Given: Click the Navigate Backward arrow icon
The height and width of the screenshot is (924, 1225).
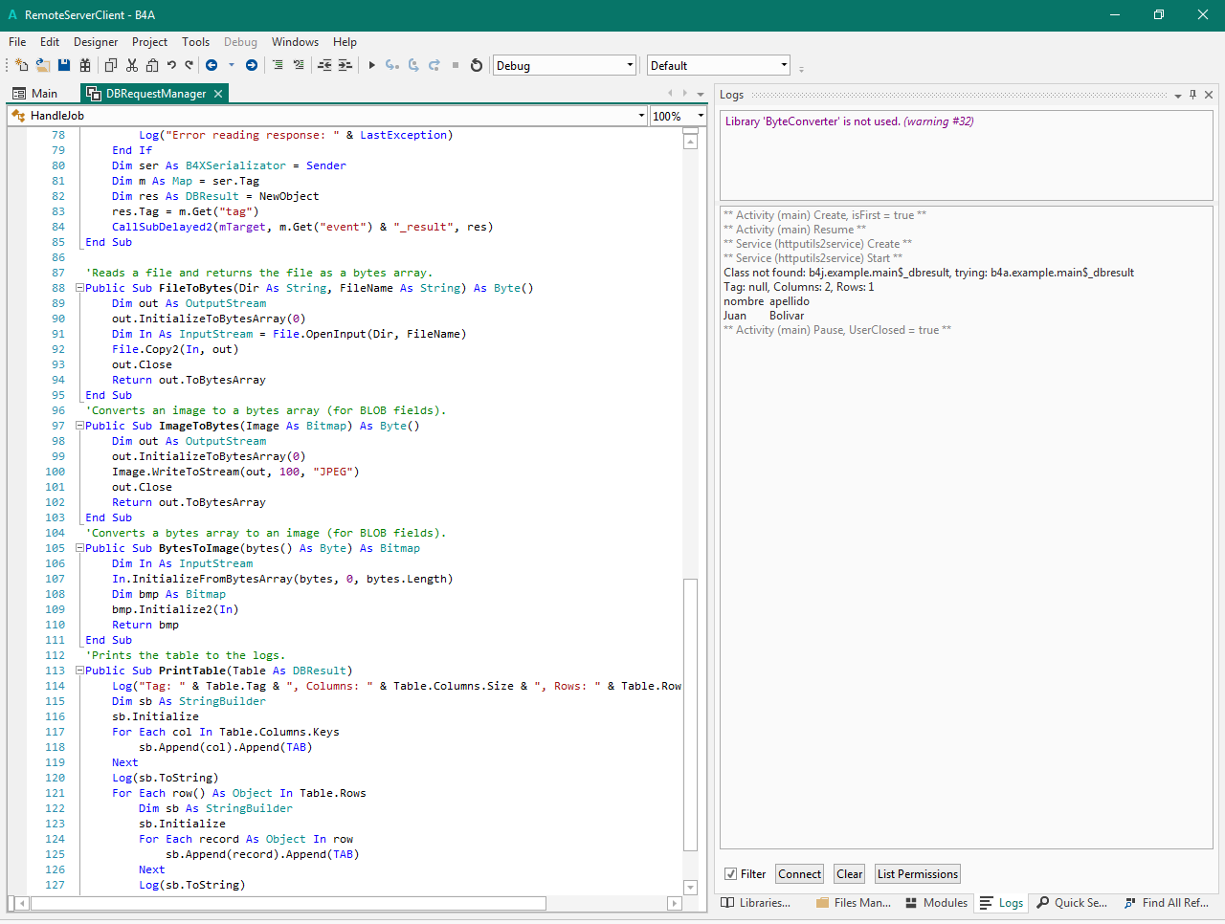Looking at the screenshot, I should pyautogui.click(x=212, y=66).
